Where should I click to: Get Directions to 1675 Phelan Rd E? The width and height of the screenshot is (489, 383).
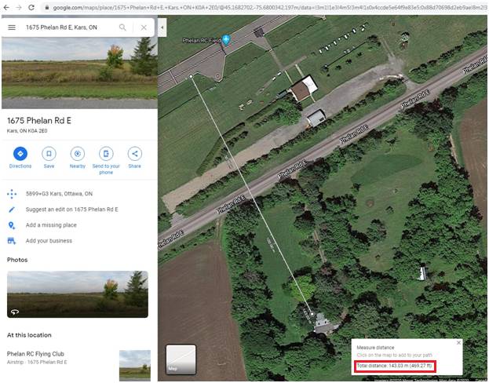pos(20,154)
